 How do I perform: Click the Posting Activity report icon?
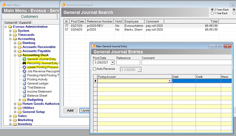tap(24, 79)
